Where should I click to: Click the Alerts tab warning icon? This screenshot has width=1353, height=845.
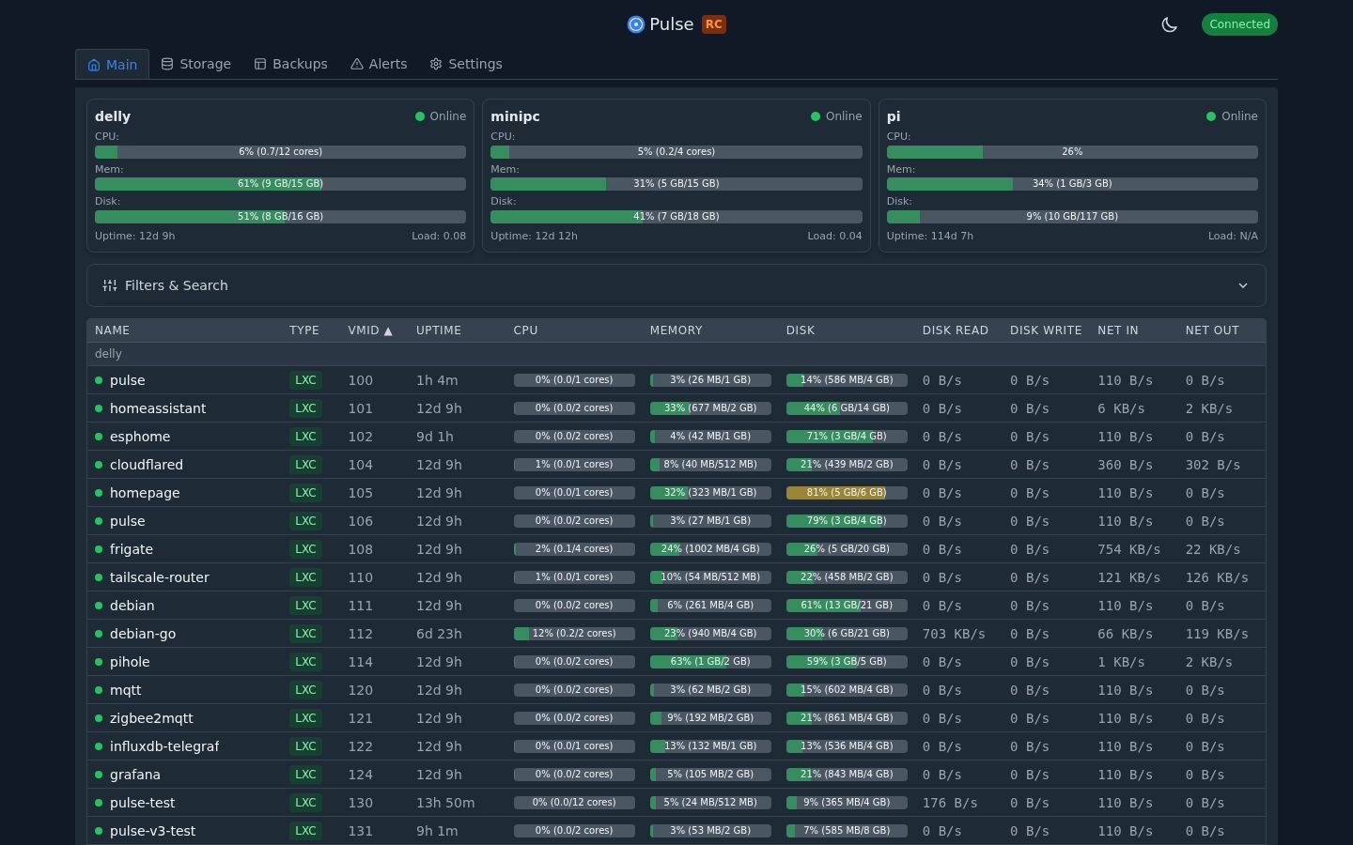point(357,64)
